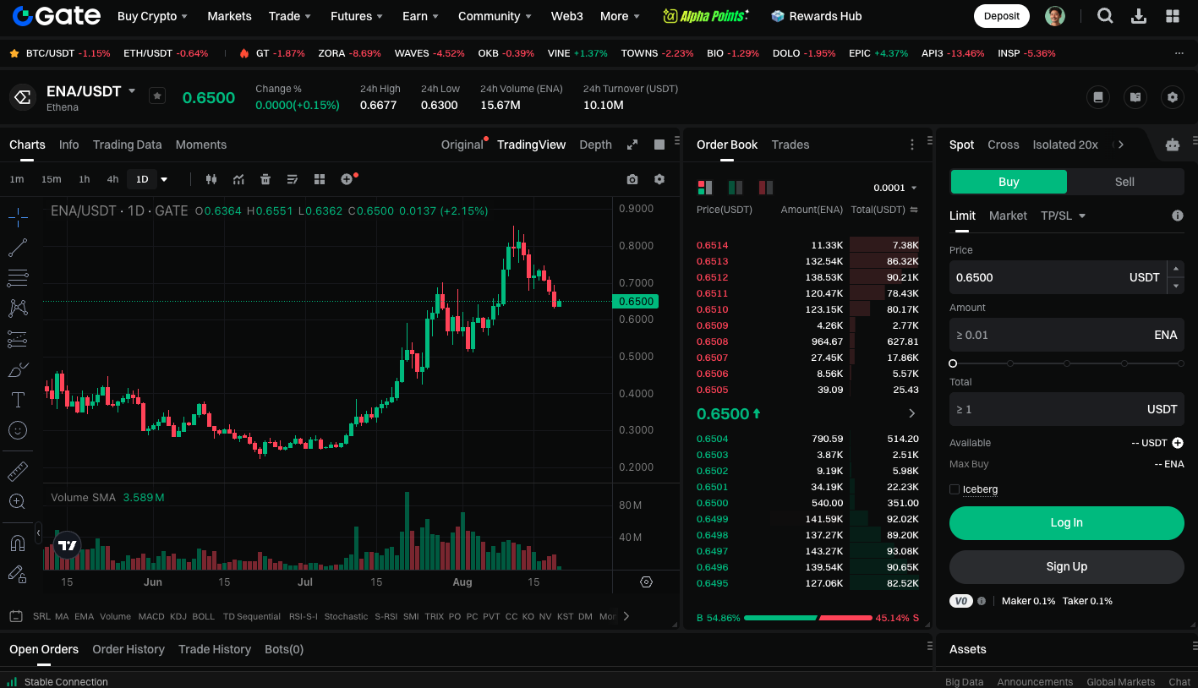Select the Market order tab
The image size is (1198, 688).
1008,216
